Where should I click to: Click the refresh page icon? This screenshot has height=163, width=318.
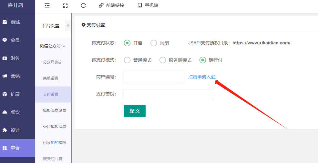[x=83, y=5]
